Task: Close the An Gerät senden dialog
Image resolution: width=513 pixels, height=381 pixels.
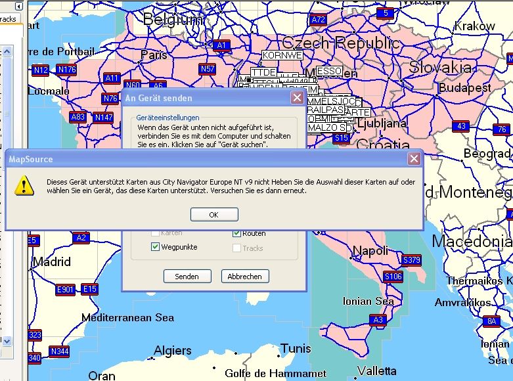Action: [297, 98]
